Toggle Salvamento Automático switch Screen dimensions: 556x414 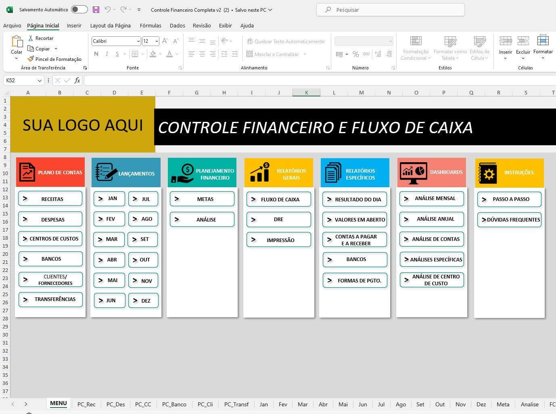pos(79,9)
